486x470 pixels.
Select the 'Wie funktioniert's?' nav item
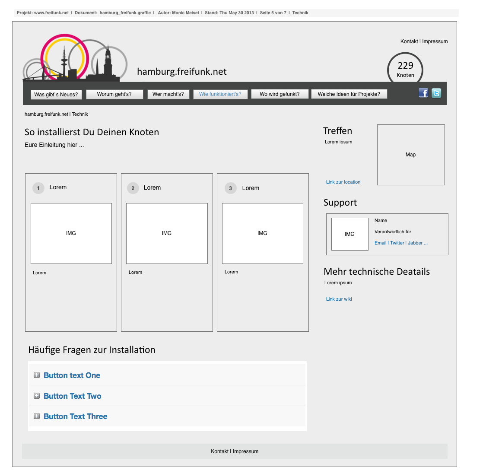[220, 94]
